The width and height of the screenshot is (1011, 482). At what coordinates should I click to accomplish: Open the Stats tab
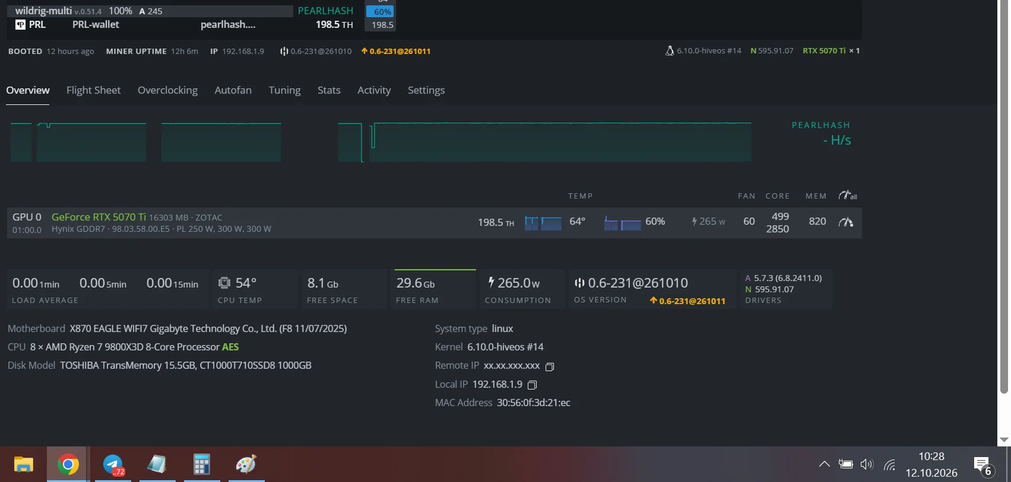click(x=329, y=90)
